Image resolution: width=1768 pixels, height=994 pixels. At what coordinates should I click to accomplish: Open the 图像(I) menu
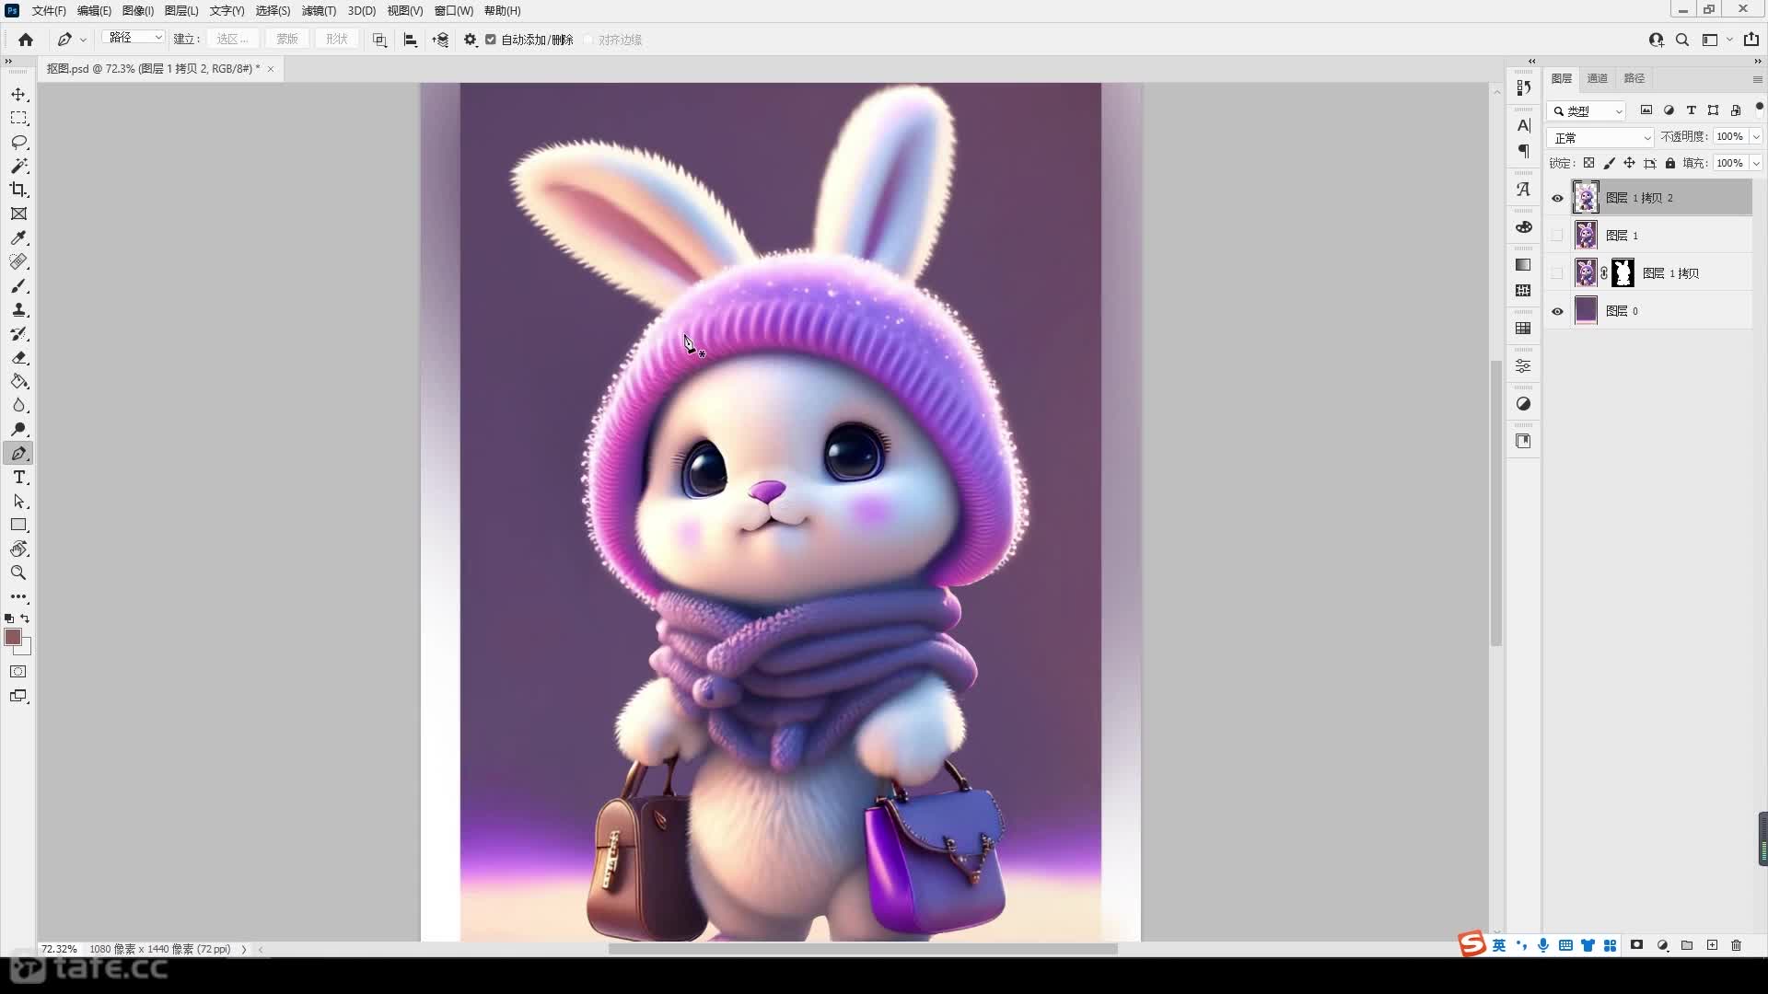pyautogui.click(x=138, y=11)
